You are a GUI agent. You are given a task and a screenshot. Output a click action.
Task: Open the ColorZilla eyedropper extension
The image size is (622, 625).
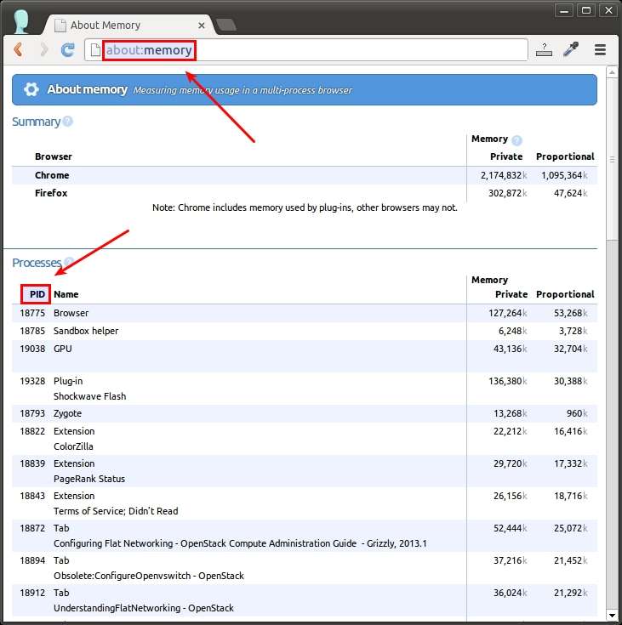571,50
